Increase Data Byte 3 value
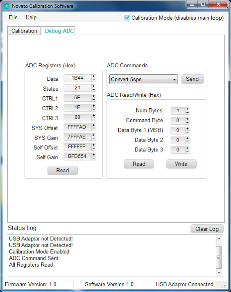This screenshot has width=231, height=292. click(x=188, y=148)
